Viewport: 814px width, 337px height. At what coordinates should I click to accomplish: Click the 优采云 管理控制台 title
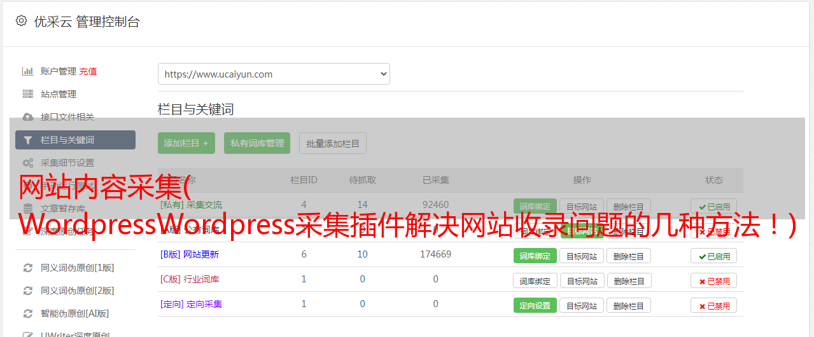coord(87,22)
